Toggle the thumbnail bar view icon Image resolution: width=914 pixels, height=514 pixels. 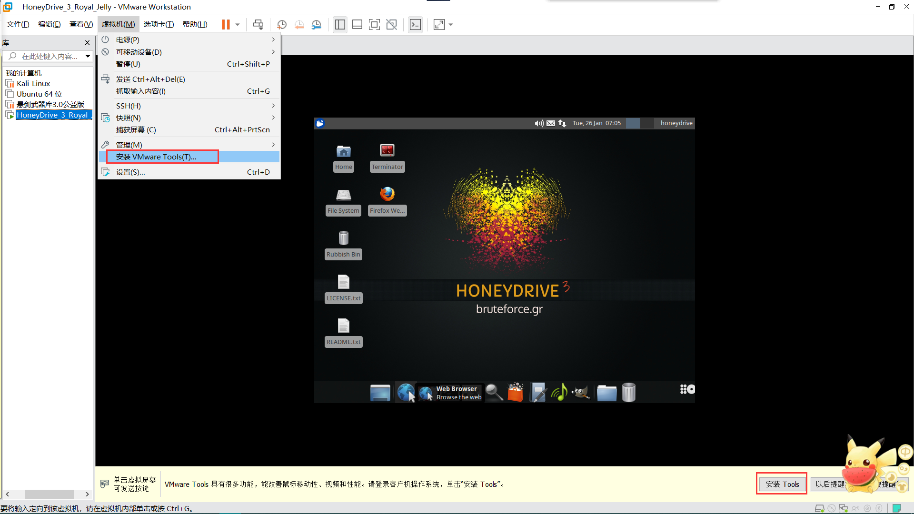357,24
